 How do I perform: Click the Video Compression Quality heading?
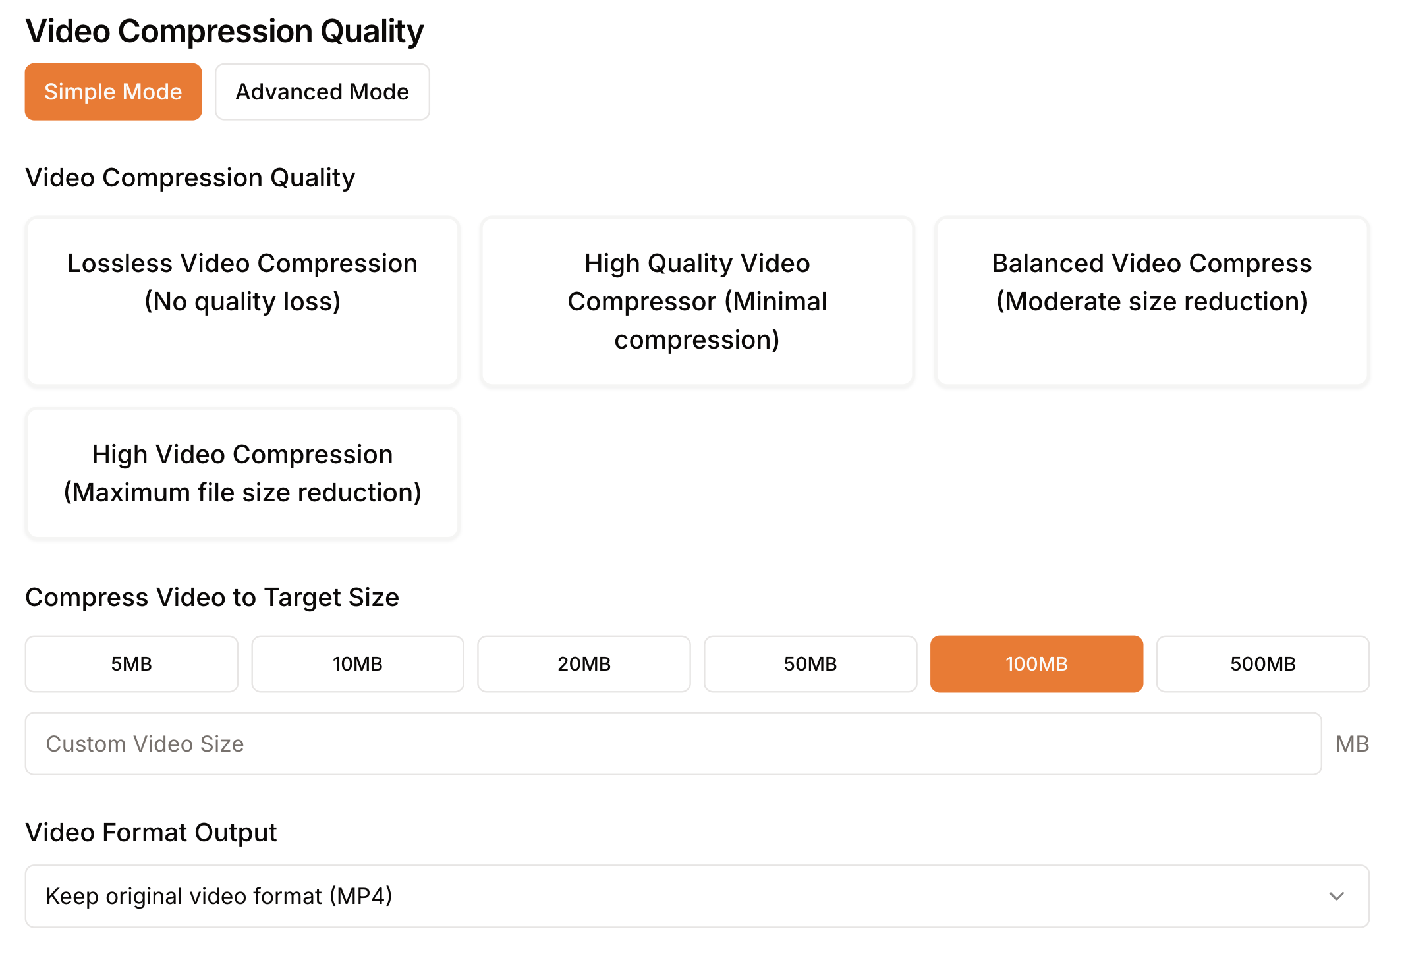[x=224, y=30]
